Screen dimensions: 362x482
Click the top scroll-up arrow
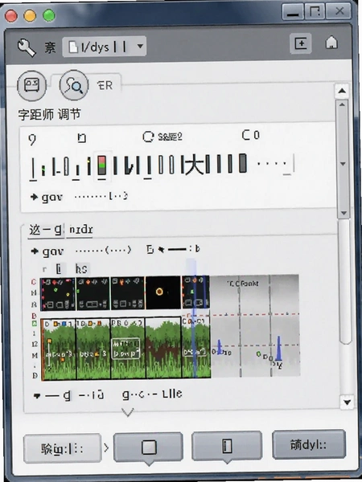pos(342,91)
